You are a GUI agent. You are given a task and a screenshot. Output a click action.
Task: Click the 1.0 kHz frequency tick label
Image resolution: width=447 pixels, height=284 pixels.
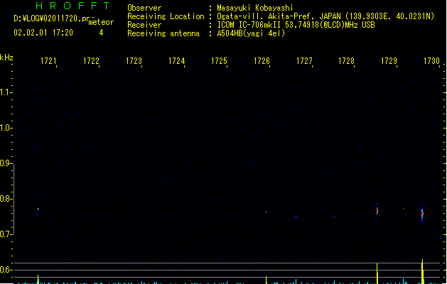tap(6, 128)
